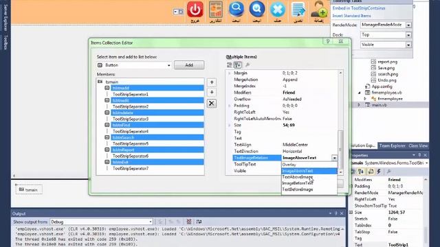
Task: Click the edit document icon in form toolbar
Action: pos(298,9)
